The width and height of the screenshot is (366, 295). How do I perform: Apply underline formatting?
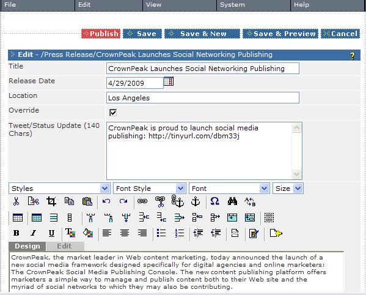pyautogui.click(x=51, y=233)
